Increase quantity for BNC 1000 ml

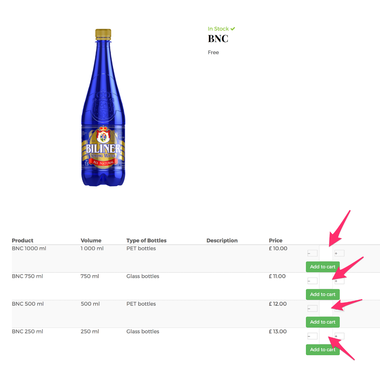(x=339, y=253)
